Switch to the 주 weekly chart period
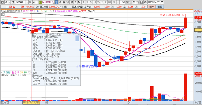Viewport: 202px width, 105px height. click(60, 2)
